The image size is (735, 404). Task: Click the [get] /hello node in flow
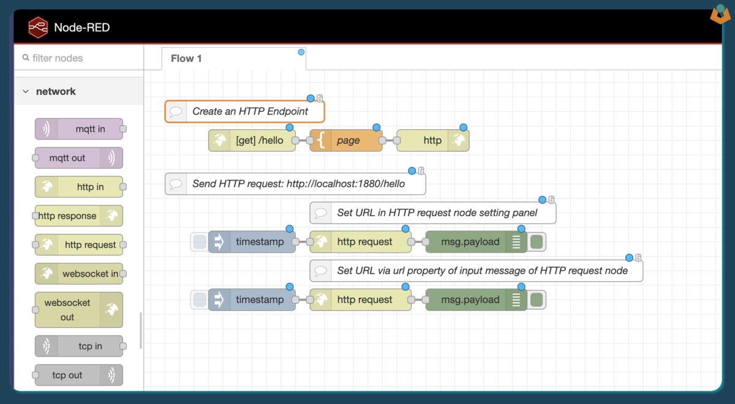(252, 140)
